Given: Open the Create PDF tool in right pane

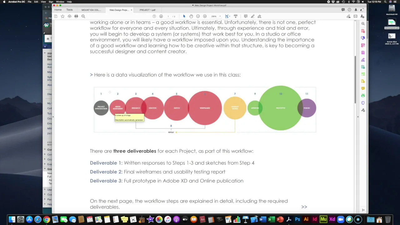Looking at the screenshot, I should [363, 31].
